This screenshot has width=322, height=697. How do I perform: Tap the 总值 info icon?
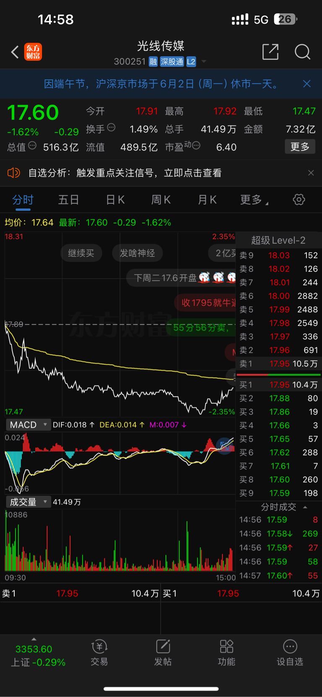coord(32,146)
